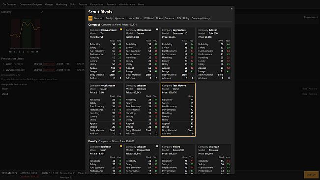
Task: Open the Marketing menu
Action: (61, 4)
